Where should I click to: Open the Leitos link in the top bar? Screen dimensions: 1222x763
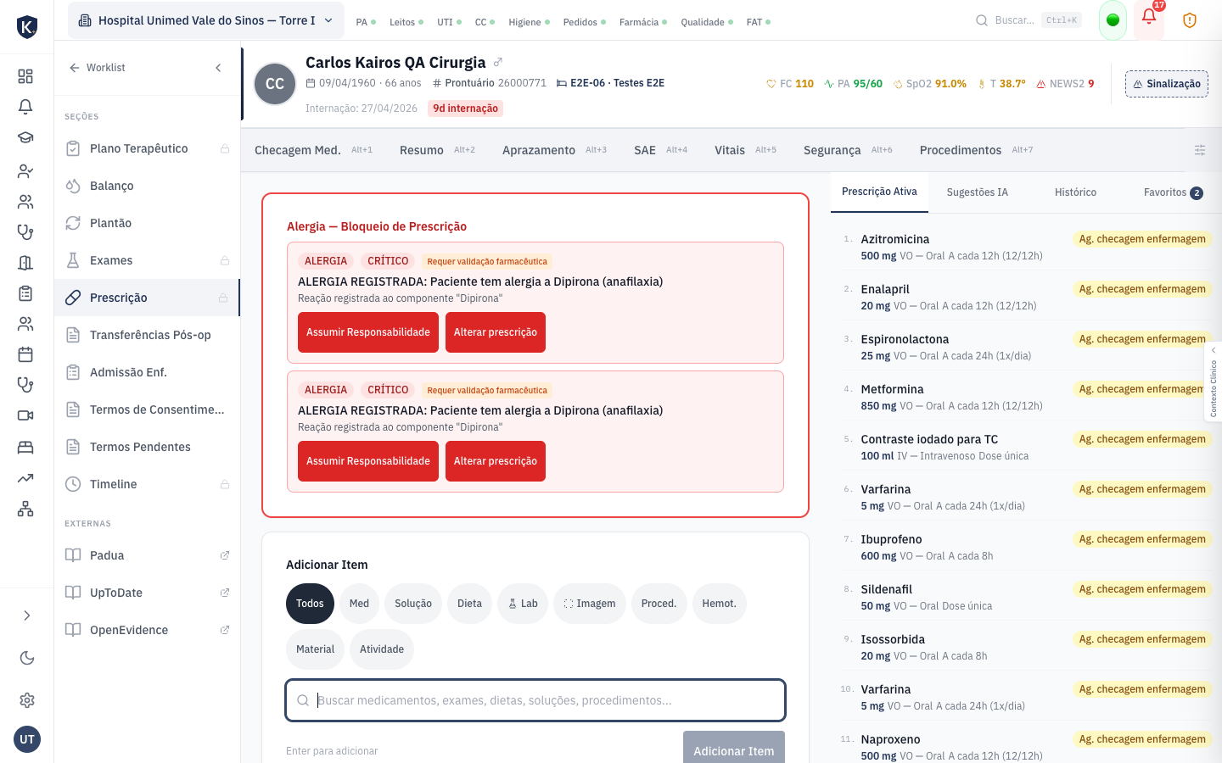click(x=406, y=22)
